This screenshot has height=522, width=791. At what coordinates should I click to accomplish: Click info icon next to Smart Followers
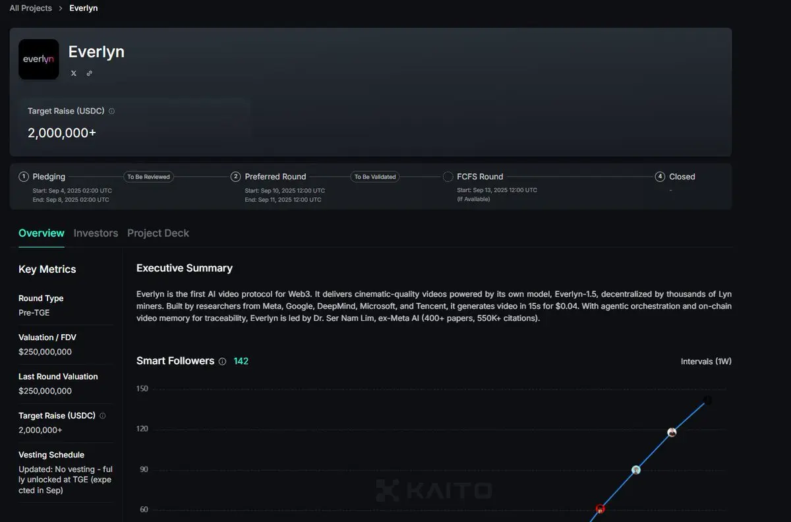click(222, 361)
